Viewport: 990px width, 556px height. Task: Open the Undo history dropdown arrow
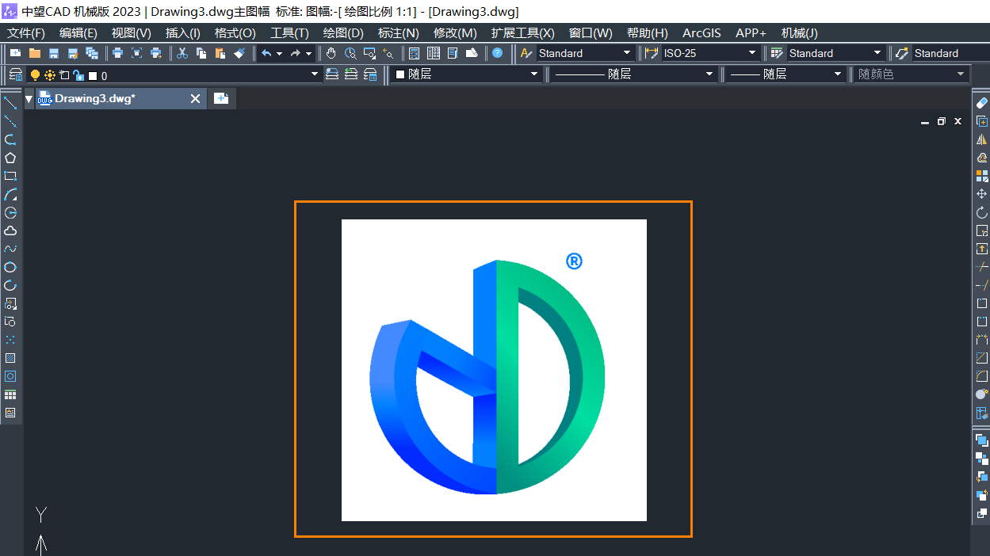tap(279, 54)
